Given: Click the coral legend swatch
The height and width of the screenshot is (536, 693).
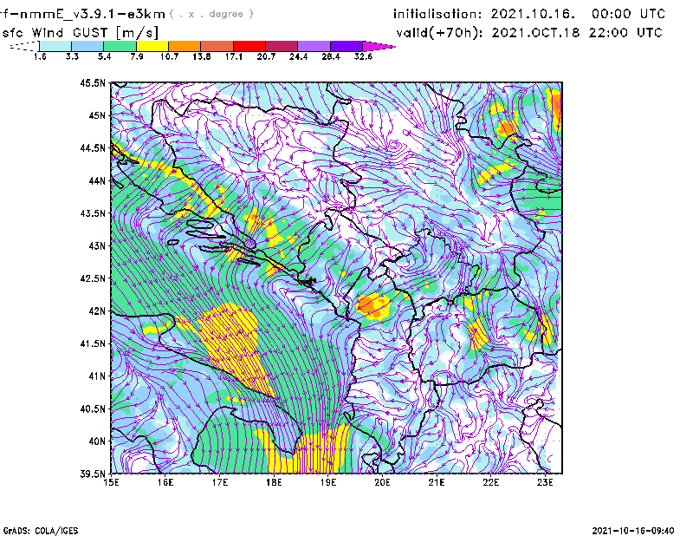Looking at the screenshot, I should click(217, 46).
